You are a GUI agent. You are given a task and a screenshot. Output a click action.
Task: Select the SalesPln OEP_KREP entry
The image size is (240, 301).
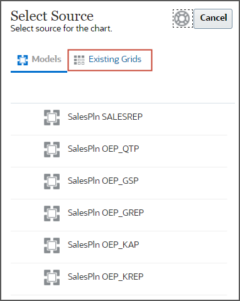click(x=119, y=279)
